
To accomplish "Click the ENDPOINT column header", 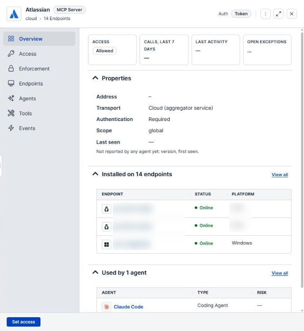I will click(112, 194).
